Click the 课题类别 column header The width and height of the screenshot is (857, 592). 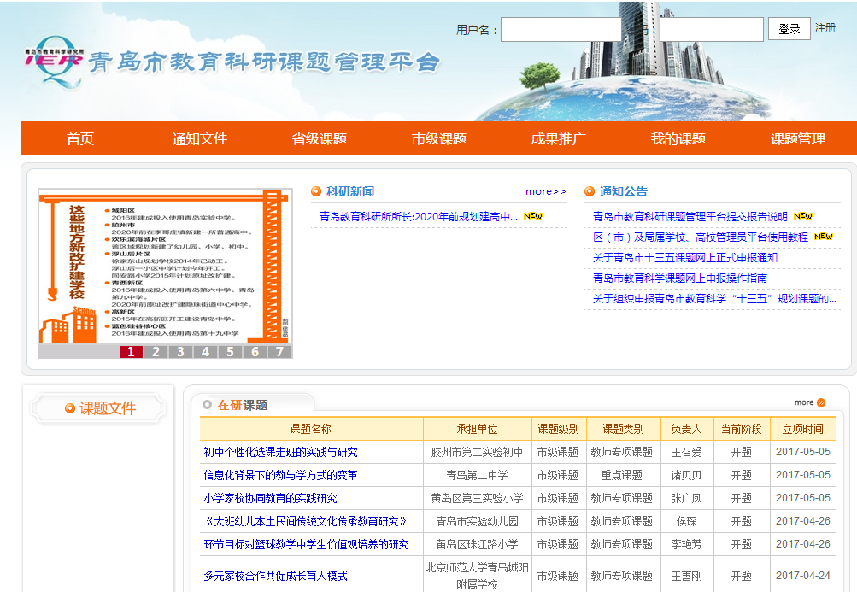click(623, 429)
